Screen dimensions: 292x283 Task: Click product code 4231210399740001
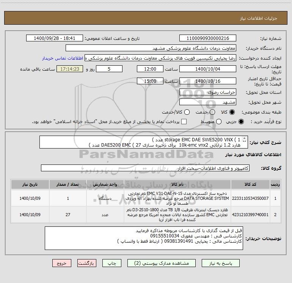click(250, 215)
